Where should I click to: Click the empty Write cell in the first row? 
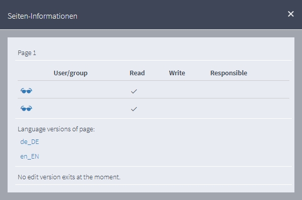pos(177,89)
